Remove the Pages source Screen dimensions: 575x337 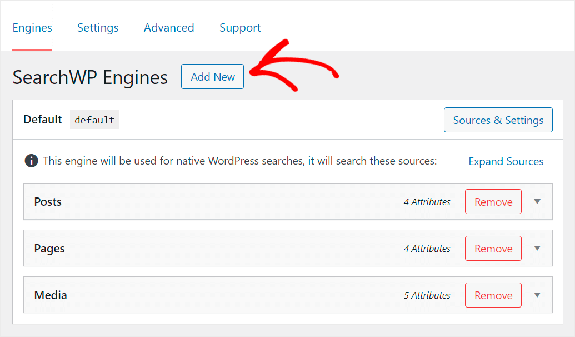[x=493, y=249]
